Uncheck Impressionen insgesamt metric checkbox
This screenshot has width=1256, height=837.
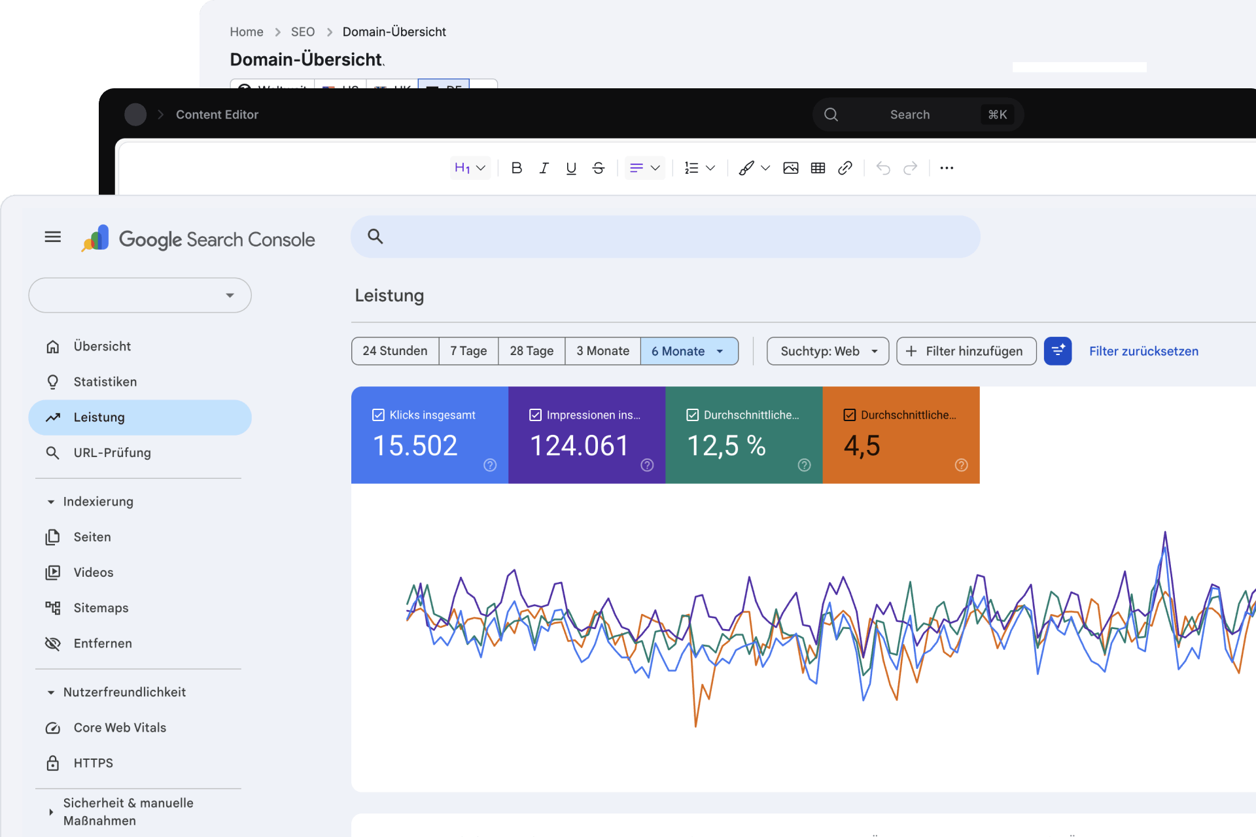pos(535,415)
